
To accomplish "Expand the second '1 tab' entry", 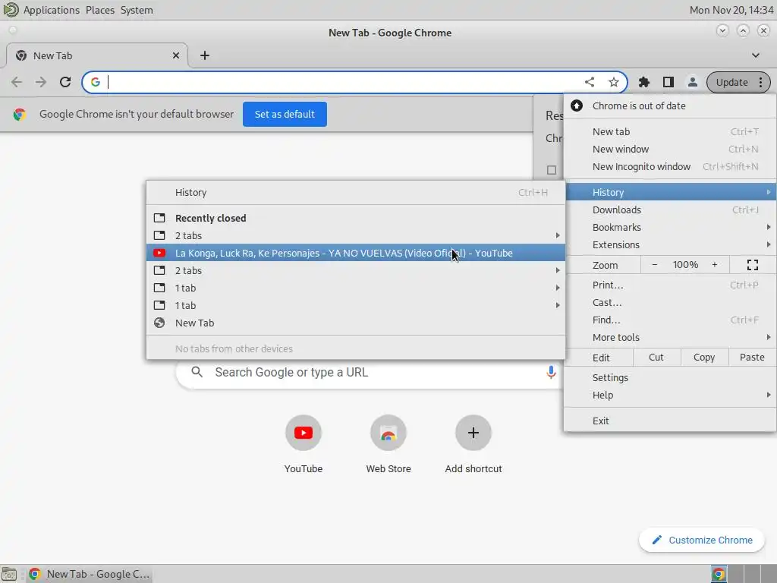I will pyautogui.click(x=356, y=306).
